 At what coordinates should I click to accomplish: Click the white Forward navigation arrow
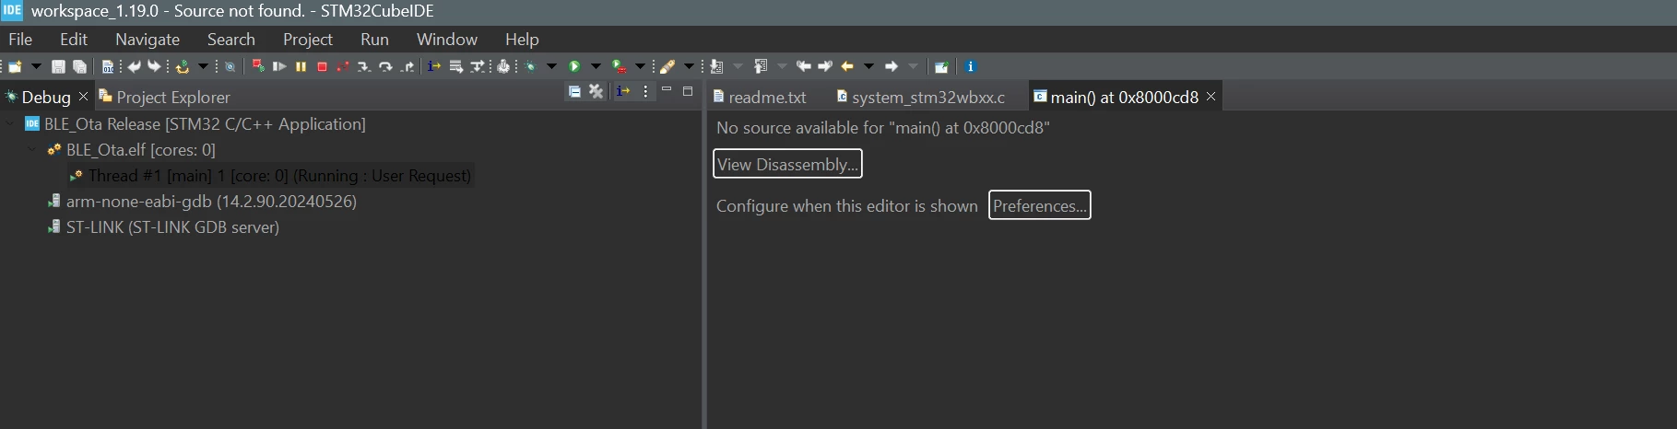[892, 66]
